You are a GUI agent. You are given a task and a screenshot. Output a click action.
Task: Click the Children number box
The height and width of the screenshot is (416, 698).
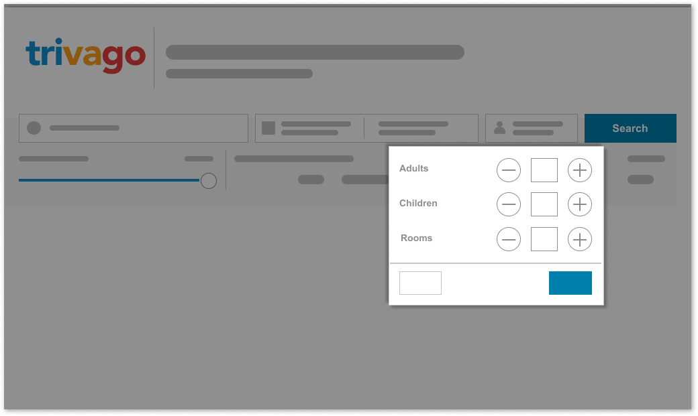[x=544, y=204]
